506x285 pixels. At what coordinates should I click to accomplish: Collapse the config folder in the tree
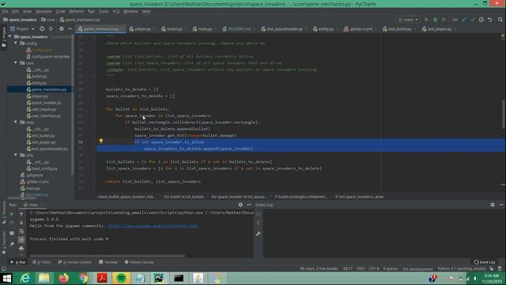pos(16,43)
